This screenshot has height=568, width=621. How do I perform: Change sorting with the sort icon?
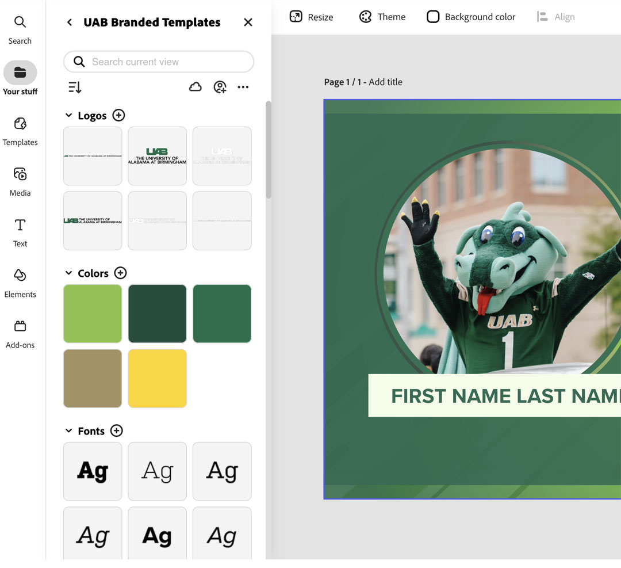[x=74, y=87]
